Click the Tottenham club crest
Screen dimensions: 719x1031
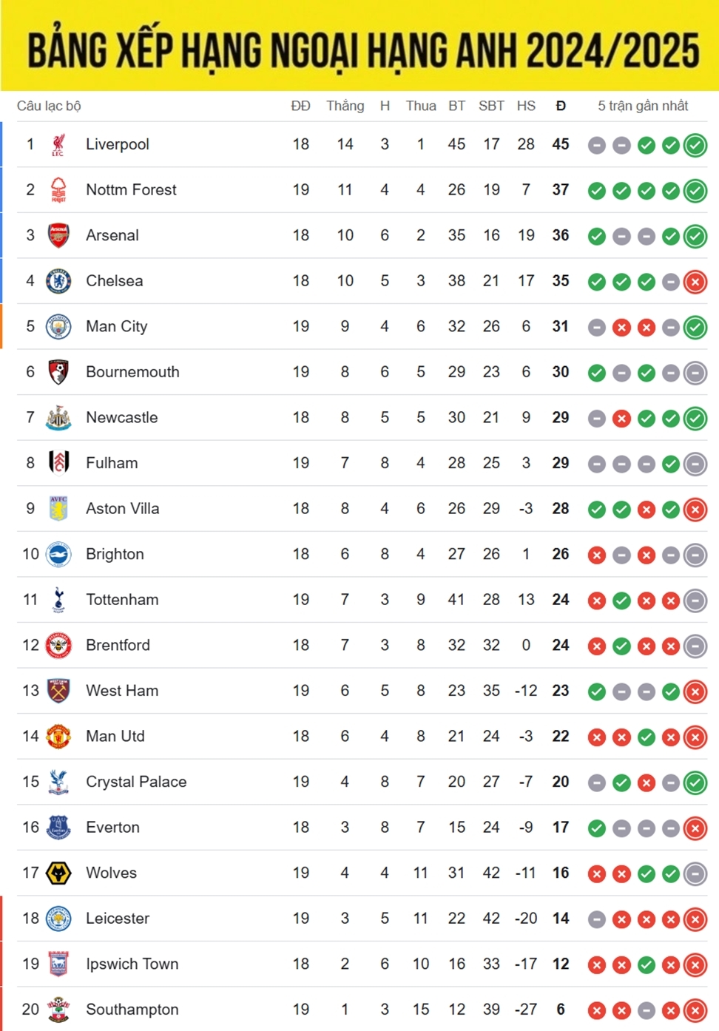58,600
